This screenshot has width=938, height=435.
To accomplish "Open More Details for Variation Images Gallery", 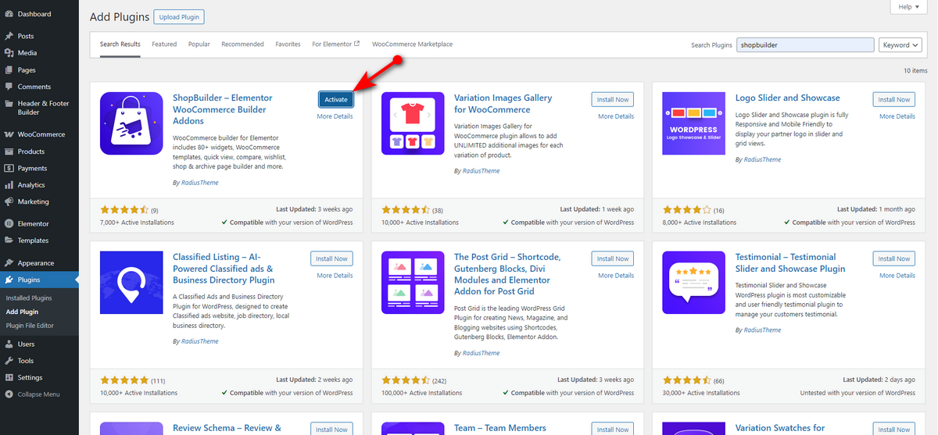I will pos(616,116).
